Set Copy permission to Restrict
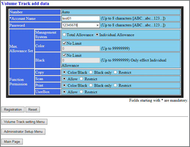Viewport: 190px width, 147px height. (115, 72)
